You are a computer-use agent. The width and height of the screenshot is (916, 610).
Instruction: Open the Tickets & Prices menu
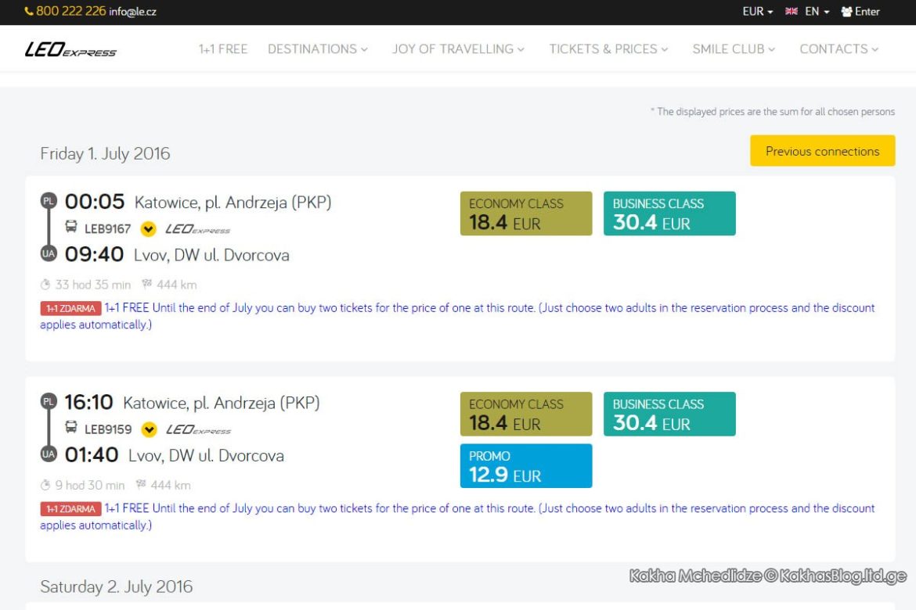(x=608, y=49)
